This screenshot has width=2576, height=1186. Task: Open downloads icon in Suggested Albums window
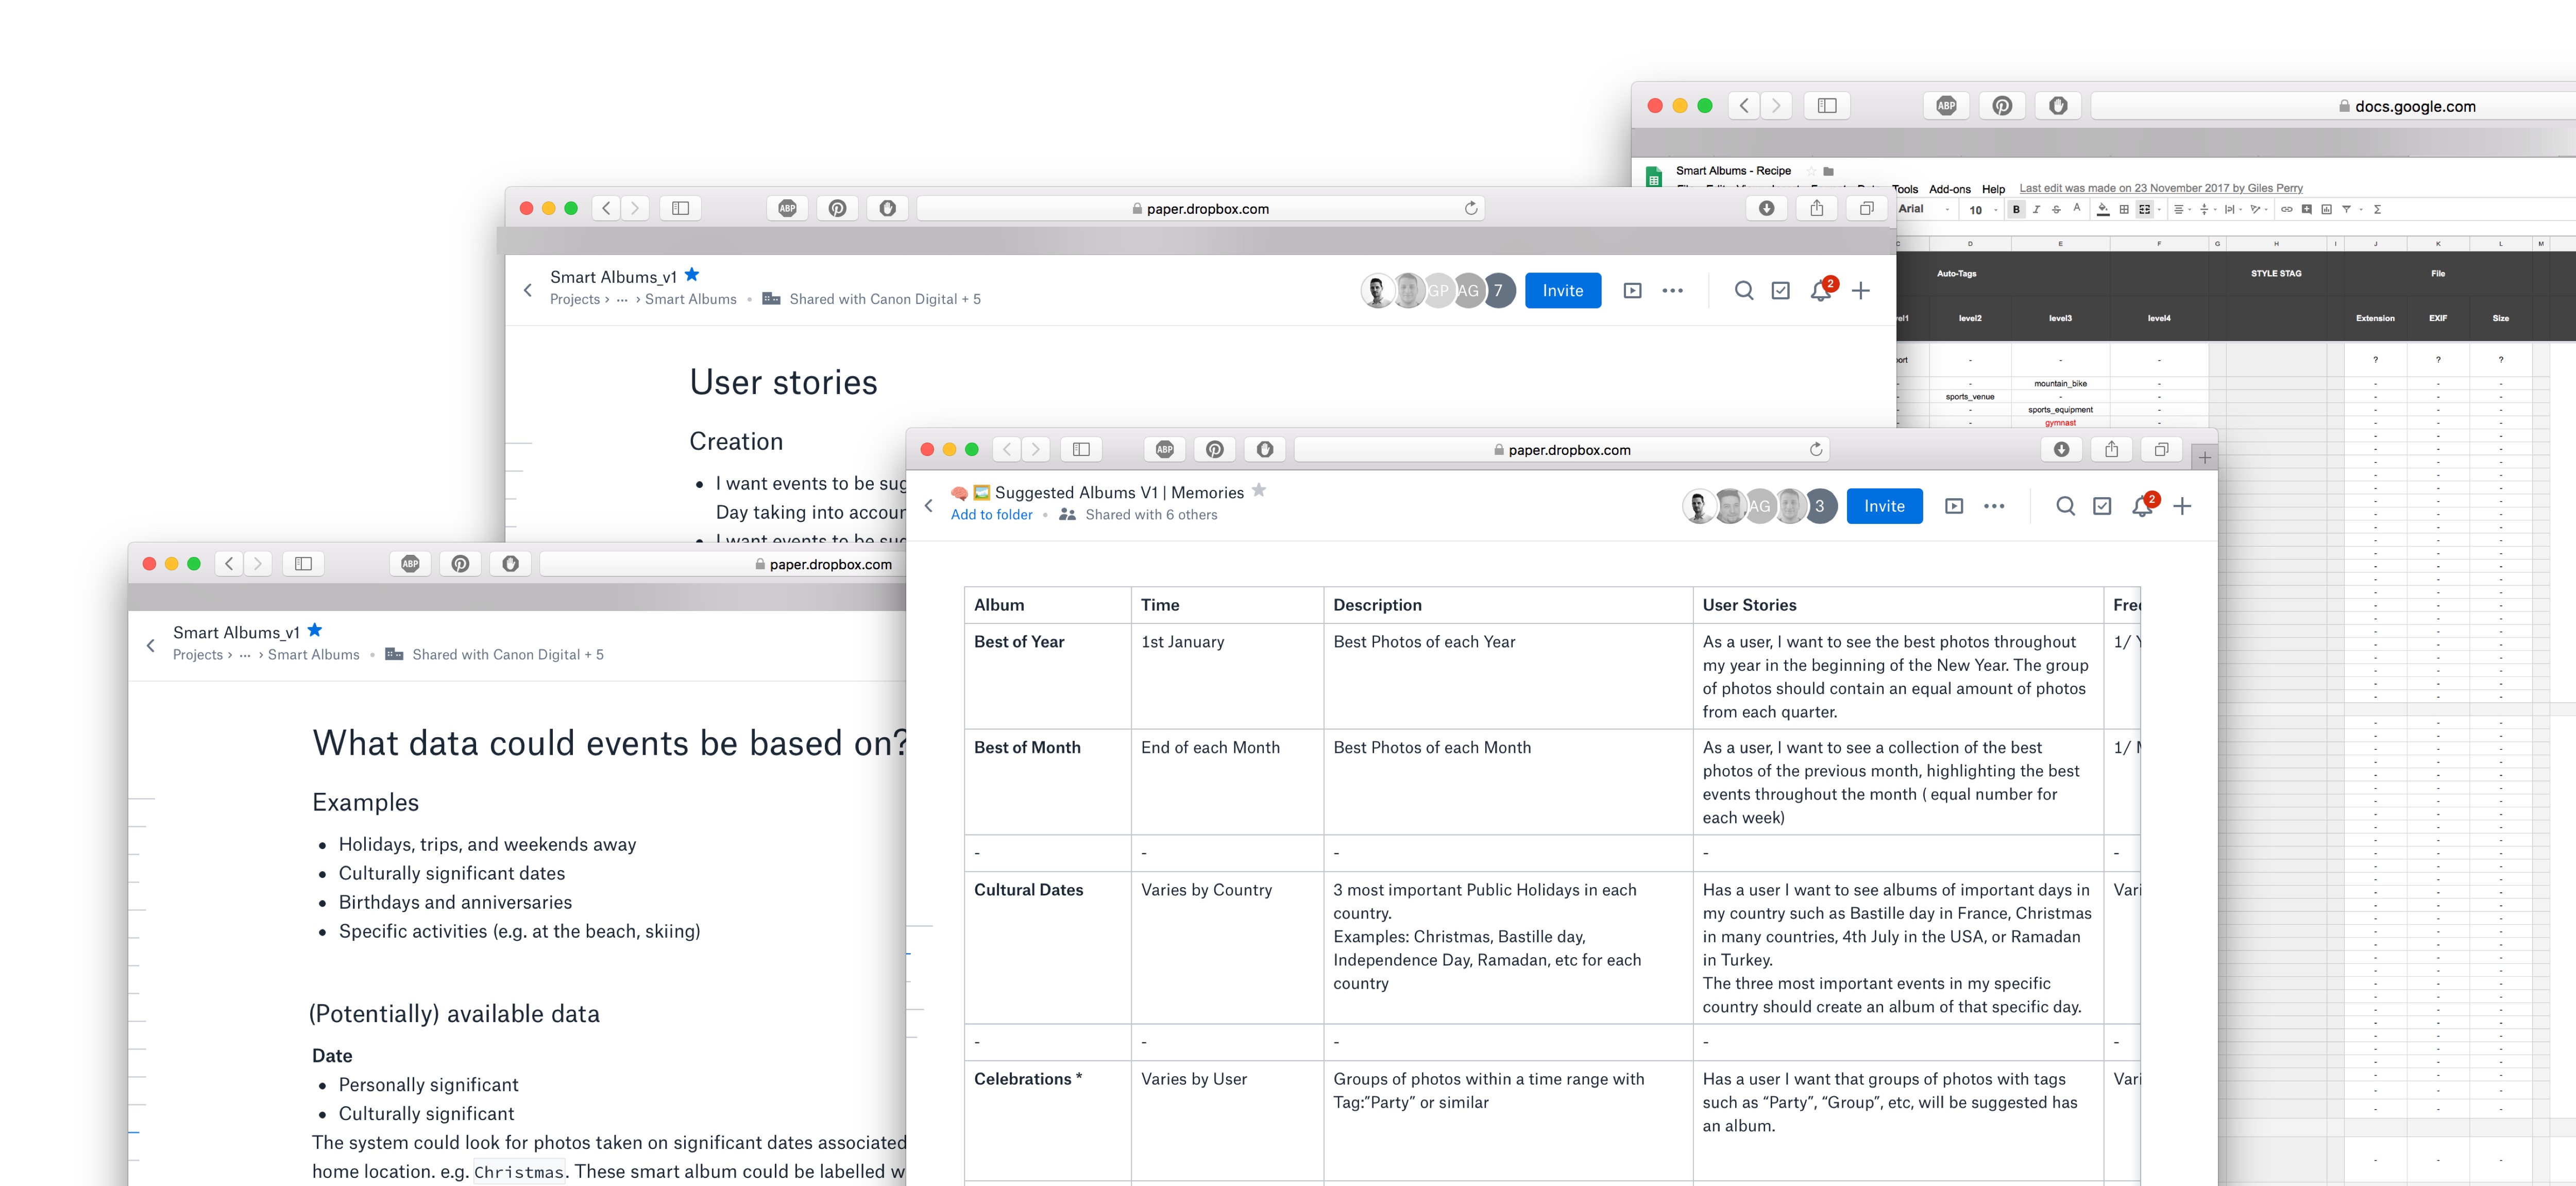pyautogui.click(x=2062, y=449)
